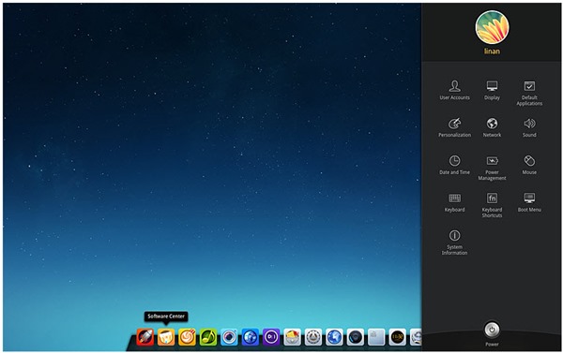Open Sound settings
This screenshot has height=353, width=563.
(x=529, y=127)
